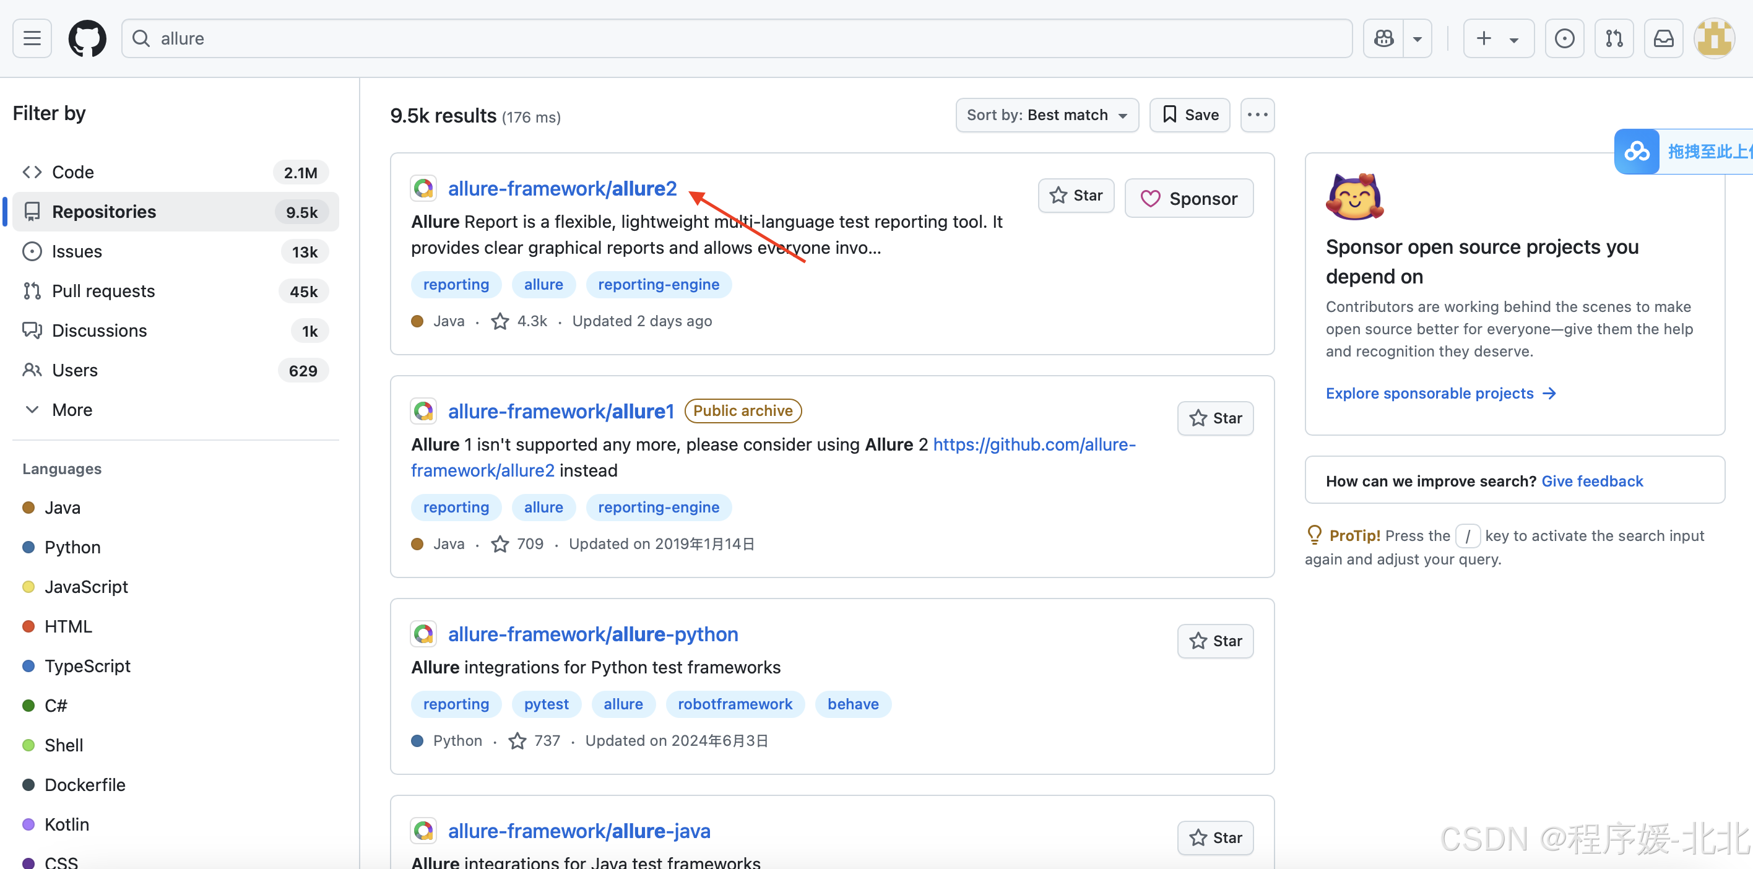The width and height of the screenshot is (1753, 869).
Task: Filter results by Users
Action: pyautogui.click(x=176, y=370)
